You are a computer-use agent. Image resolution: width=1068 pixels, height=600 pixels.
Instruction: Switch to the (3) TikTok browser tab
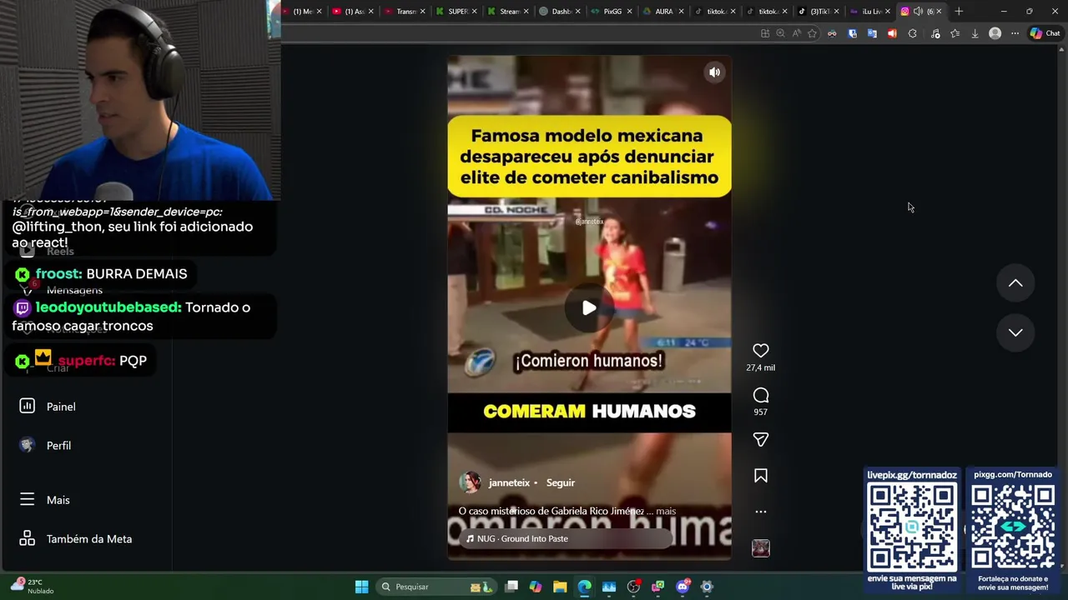click(x=818, y=12)
